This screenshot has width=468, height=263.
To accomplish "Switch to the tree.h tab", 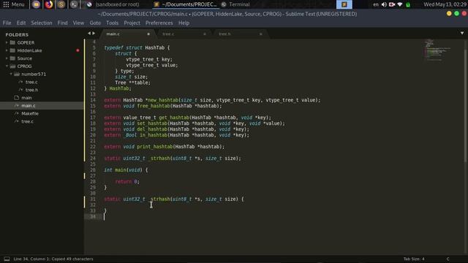I will coord(239,34).
